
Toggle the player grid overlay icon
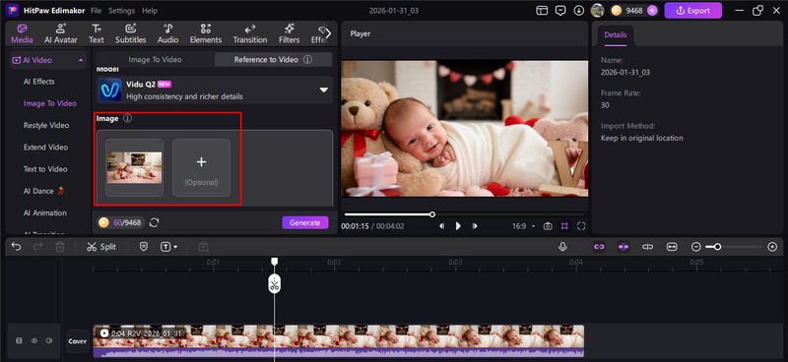(x=564, y=226)
